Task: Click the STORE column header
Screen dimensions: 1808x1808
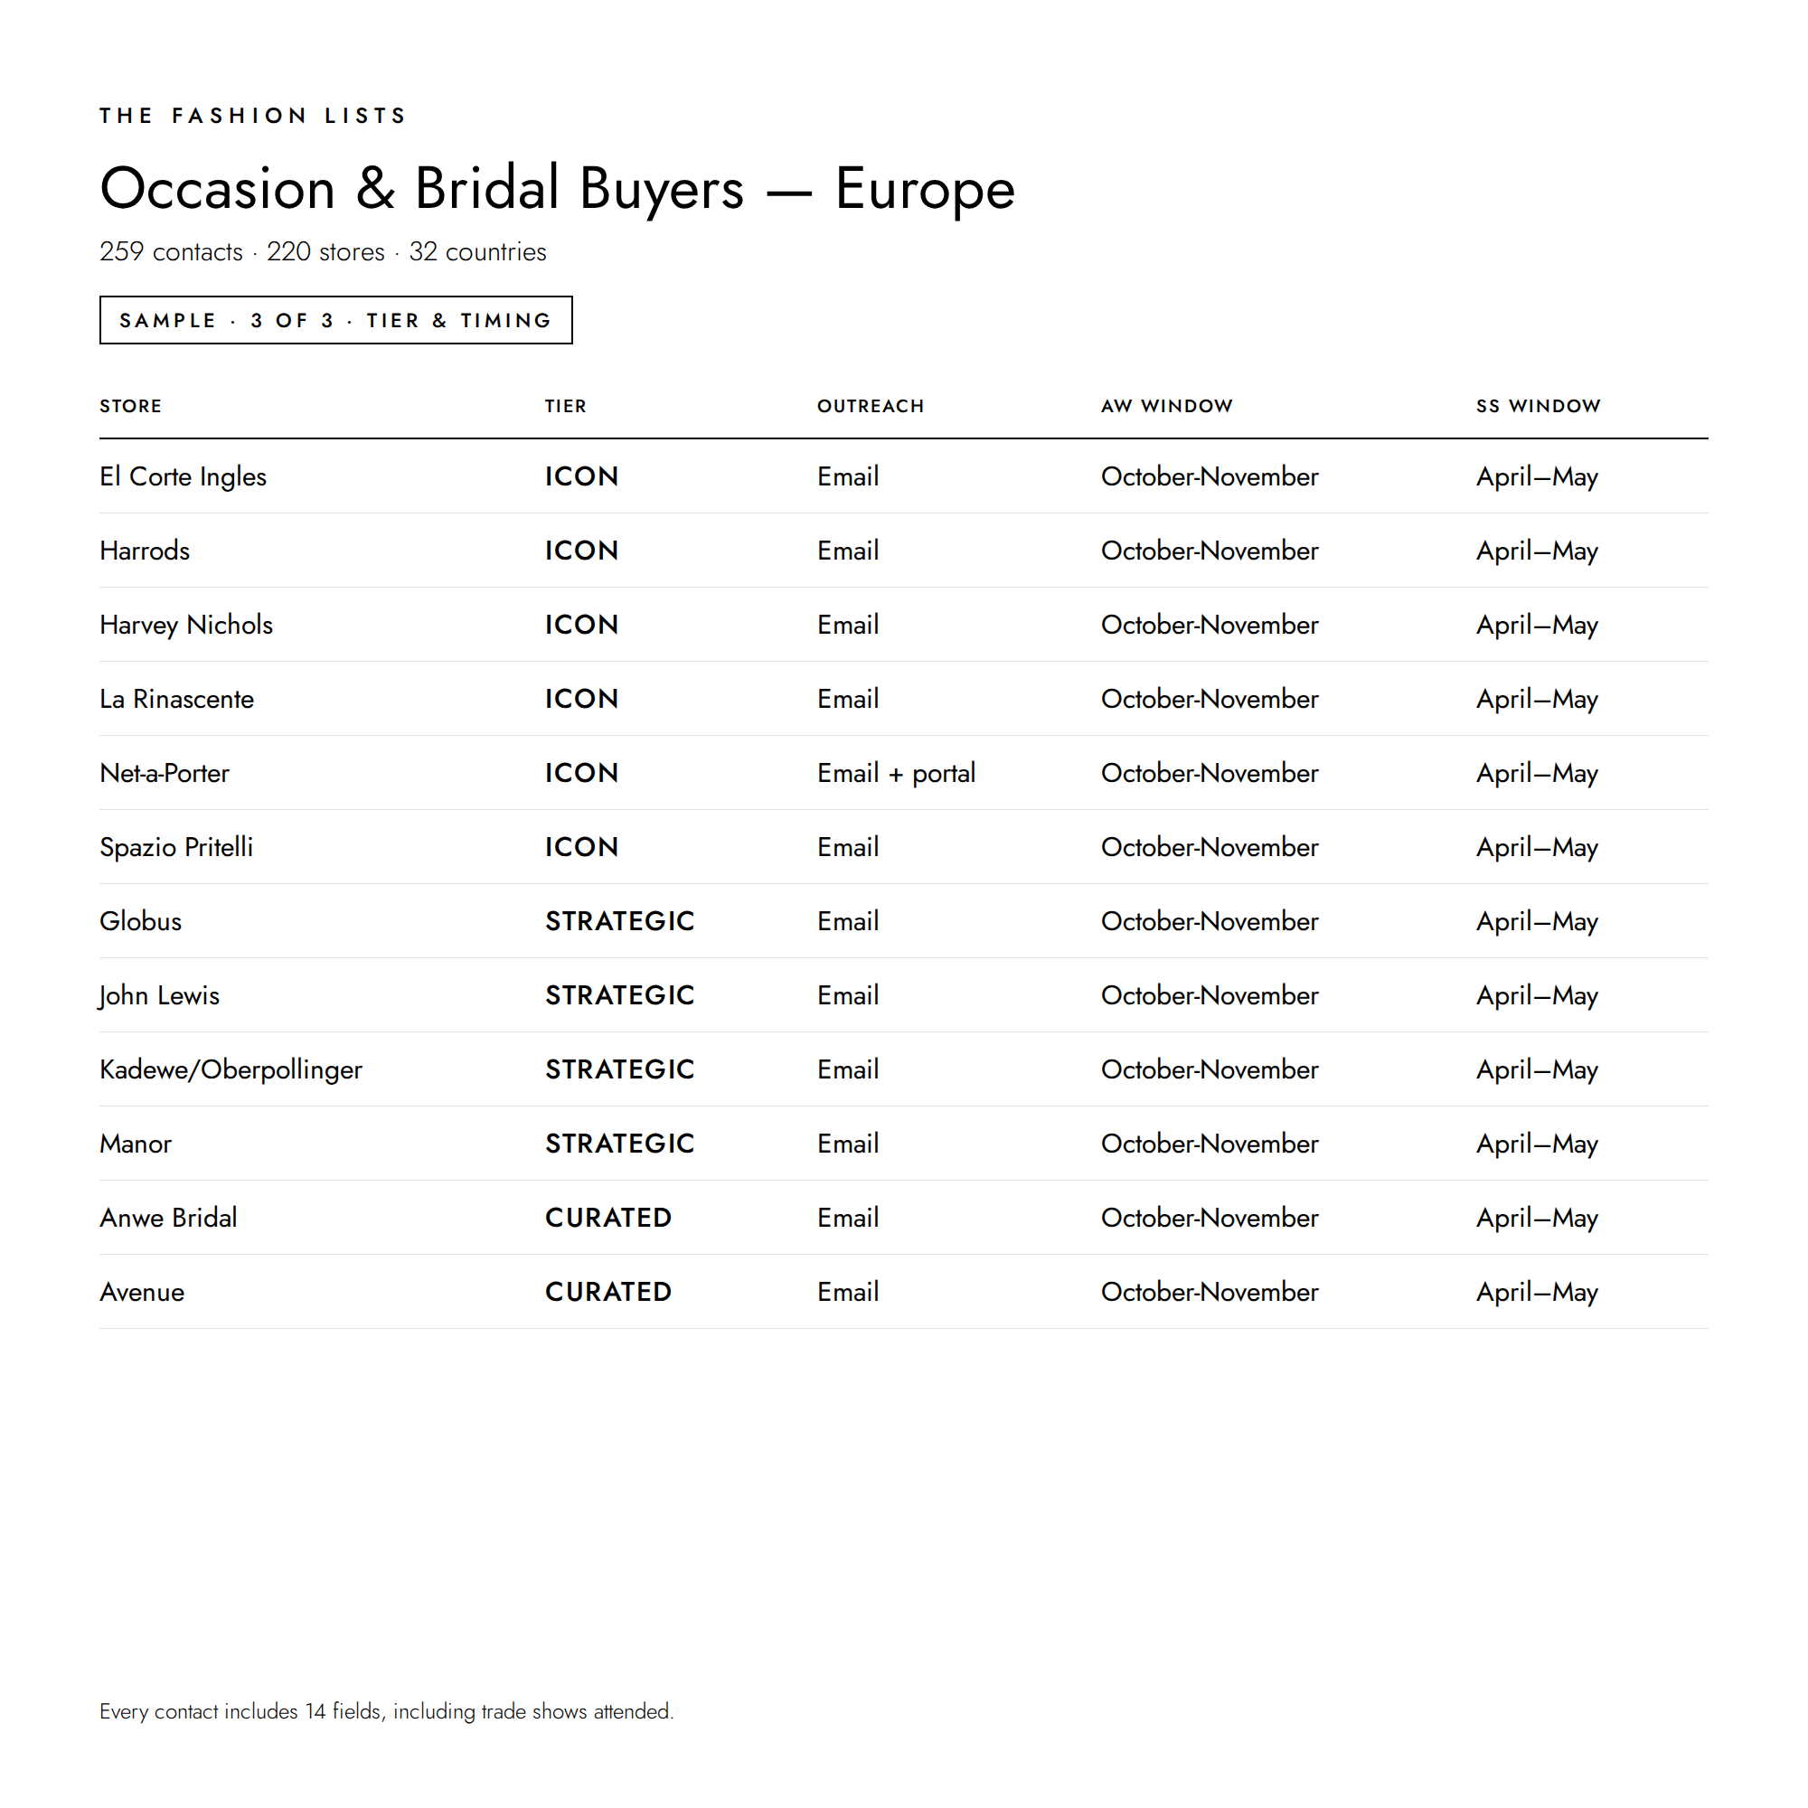Action: [131, 406]
